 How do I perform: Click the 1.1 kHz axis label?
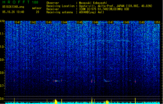(2, 34)
